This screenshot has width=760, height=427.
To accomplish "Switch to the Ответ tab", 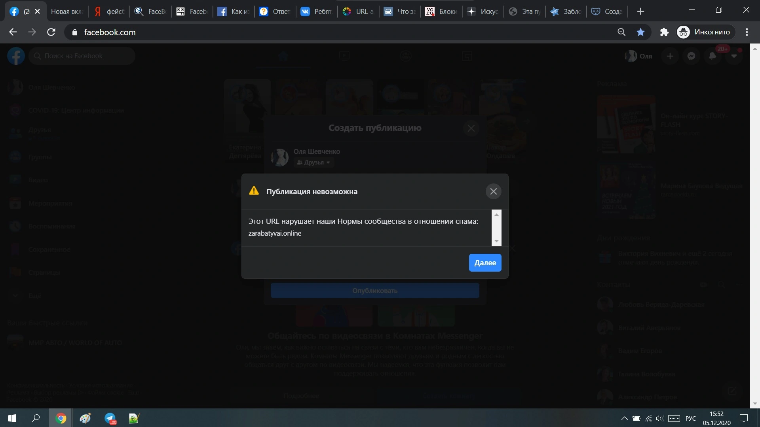I will point(275,11).
